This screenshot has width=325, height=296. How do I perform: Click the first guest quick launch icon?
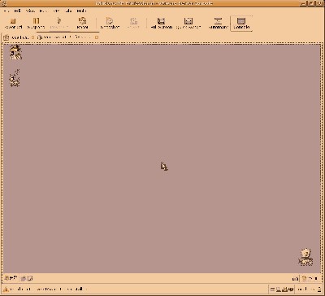tap(24, 278)
